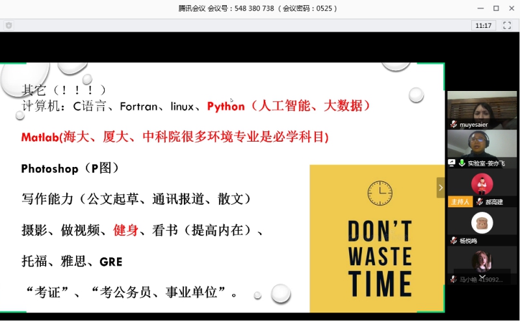The height and width of the screenshot is (321, 520).
Task: Click 杨悦鸣's muted microphone icon
Action: pyautogui.click(x=453, y=240)
